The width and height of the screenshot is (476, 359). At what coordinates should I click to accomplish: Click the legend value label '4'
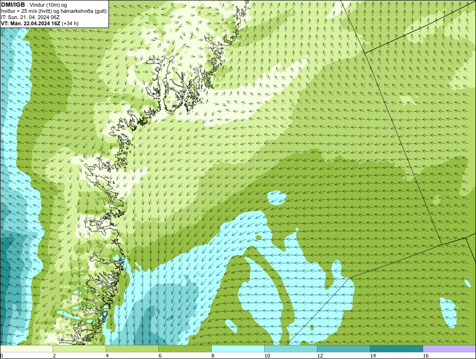(107, 356)
